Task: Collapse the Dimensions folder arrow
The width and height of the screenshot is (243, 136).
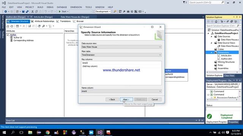Action: 211,53
